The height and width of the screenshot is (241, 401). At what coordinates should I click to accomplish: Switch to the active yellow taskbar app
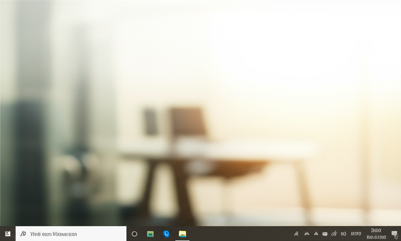coord(182,234)
